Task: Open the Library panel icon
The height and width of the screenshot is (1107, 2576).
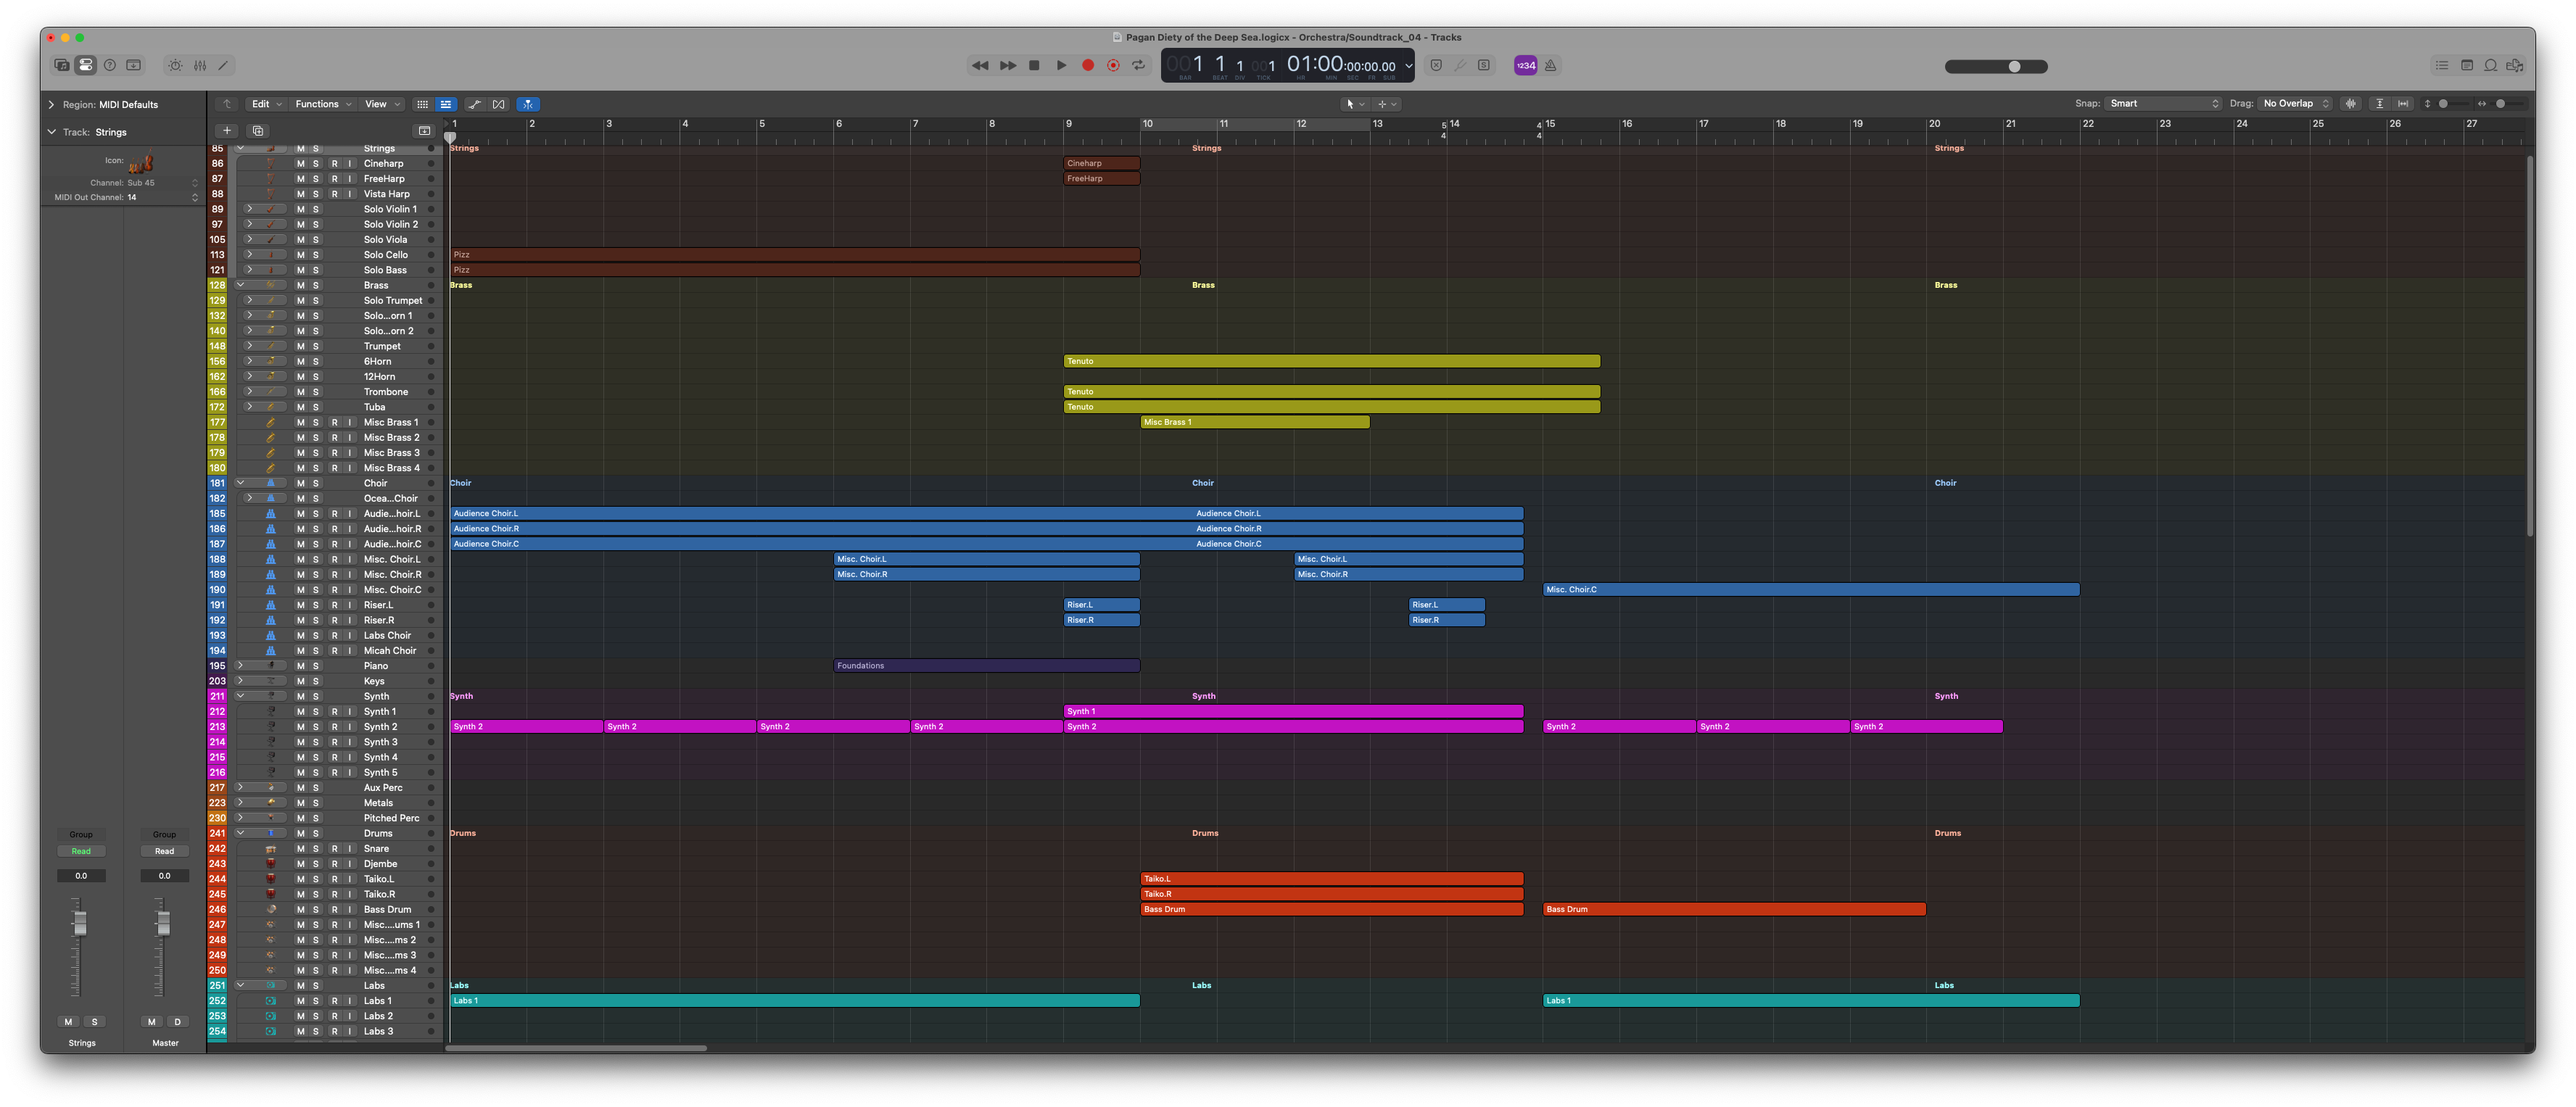Action: (x=61, y=65)
